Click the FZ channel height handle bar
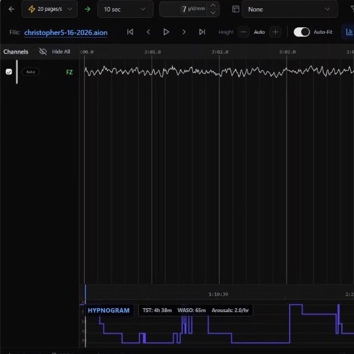 (x=17, y=72)
